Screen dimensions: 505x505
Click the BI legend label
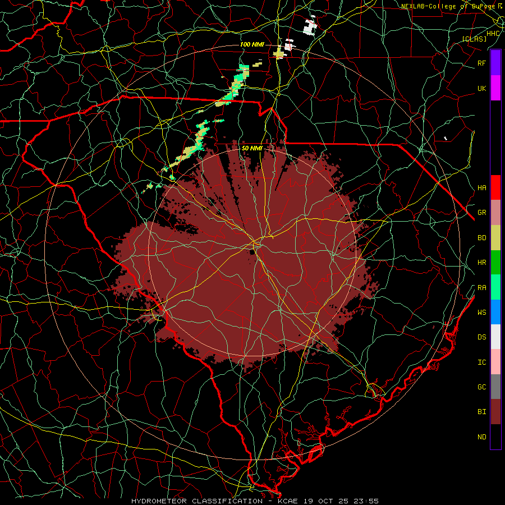click(481, 412)
